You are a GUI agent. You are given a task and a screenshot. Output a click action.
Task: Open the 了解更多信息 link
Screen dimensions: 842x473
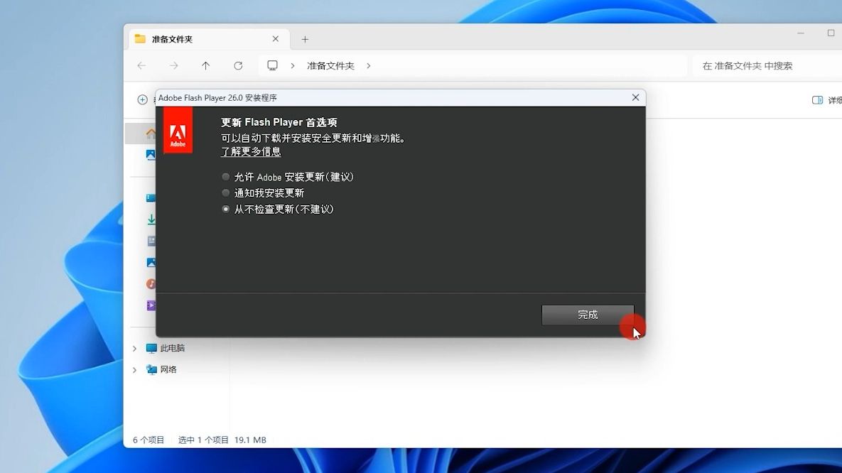pos(251,151)
